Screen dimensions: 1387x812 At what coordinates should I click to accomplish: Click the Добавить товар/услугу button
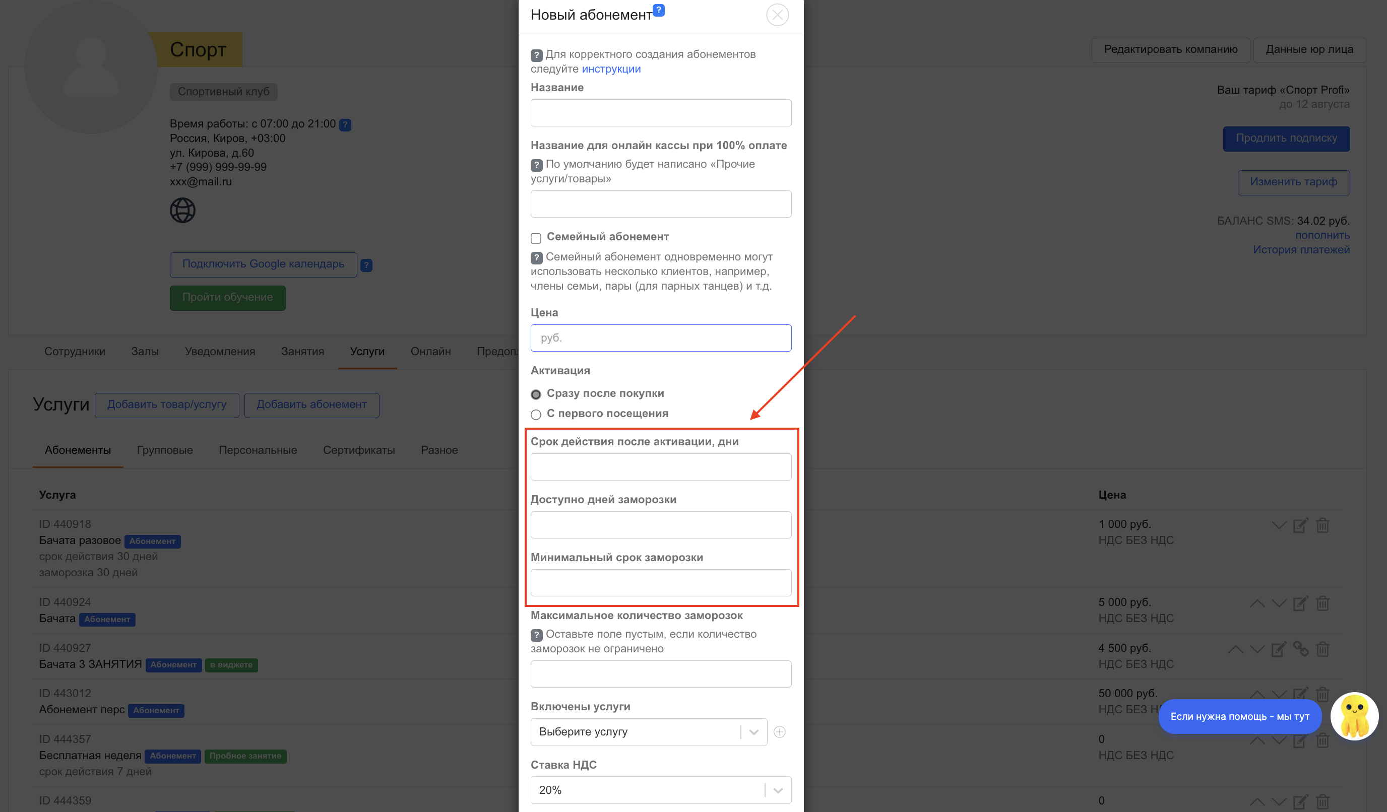(x=167, y=405)
